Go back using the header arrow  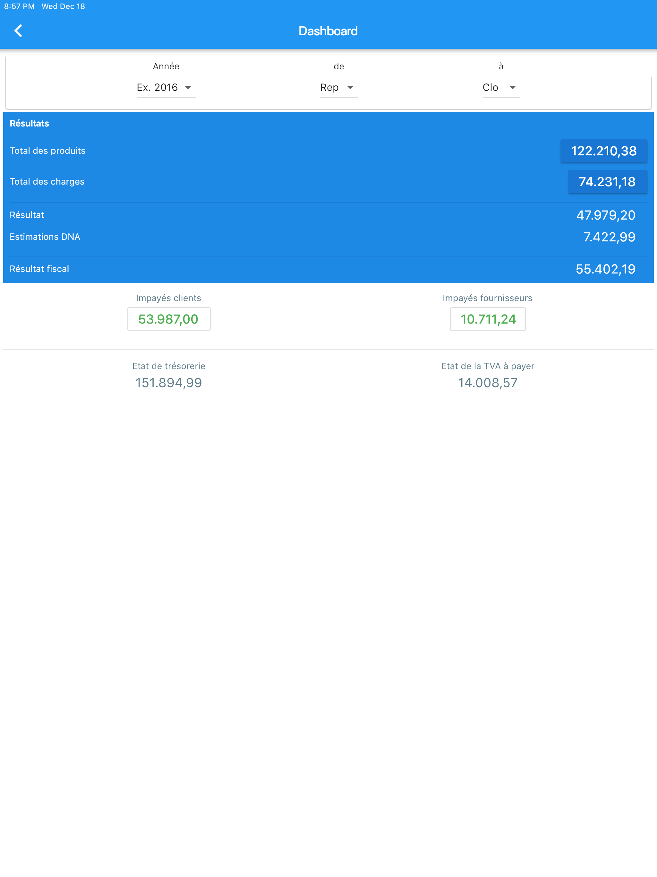[18, 31]
